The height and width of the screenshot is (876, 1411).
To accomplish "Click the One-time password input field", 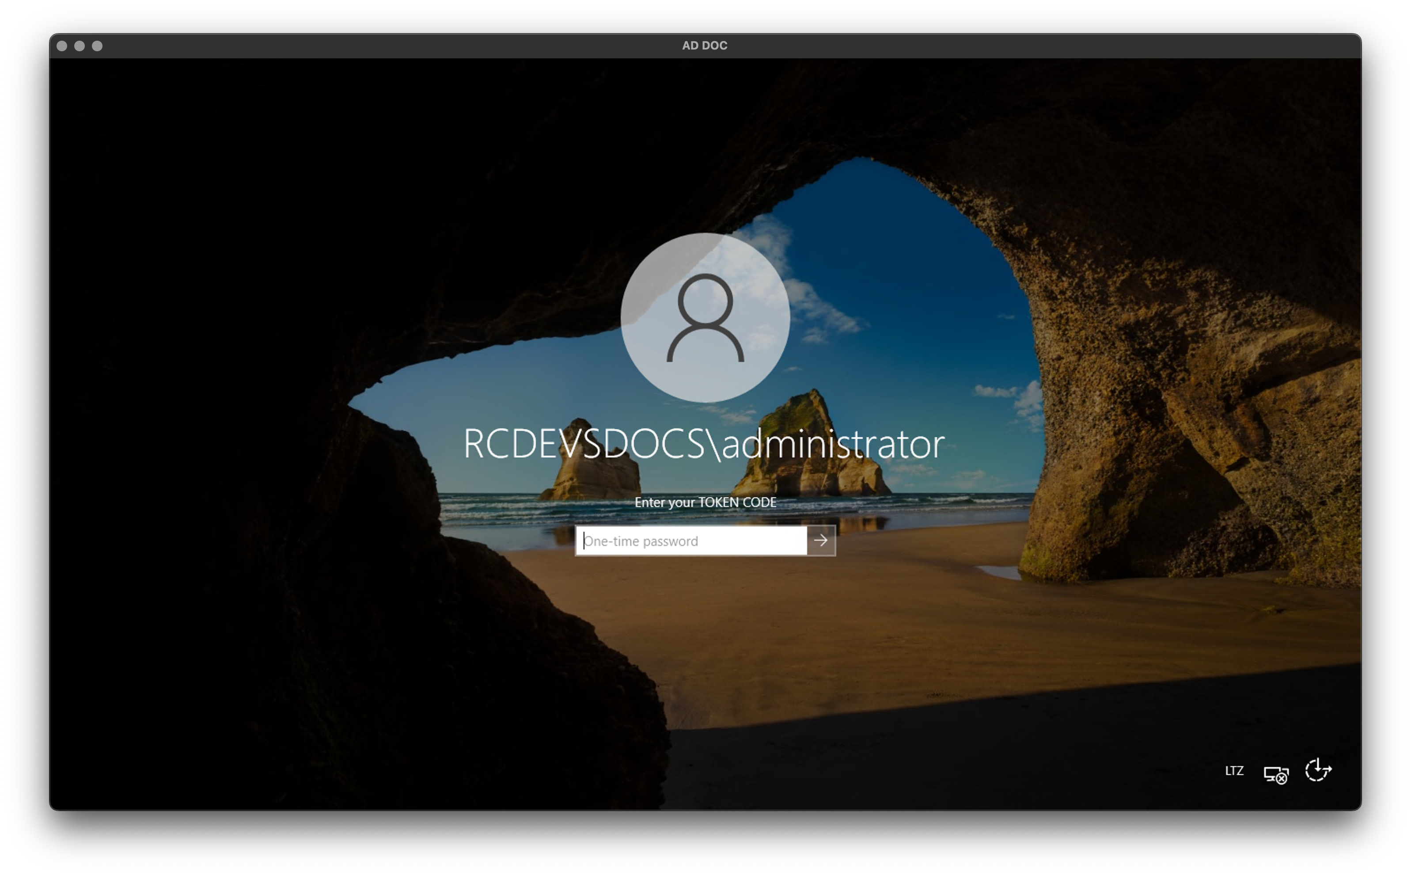I will point(691,541).
